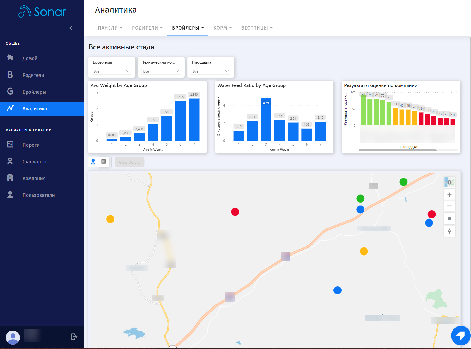Click the user avatar icon
This screenshot has height=349, width=471.
tap(13, 338)
